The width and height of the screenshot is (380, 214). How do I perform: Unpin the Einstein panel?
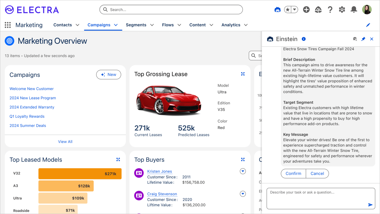tap(363, 39)
